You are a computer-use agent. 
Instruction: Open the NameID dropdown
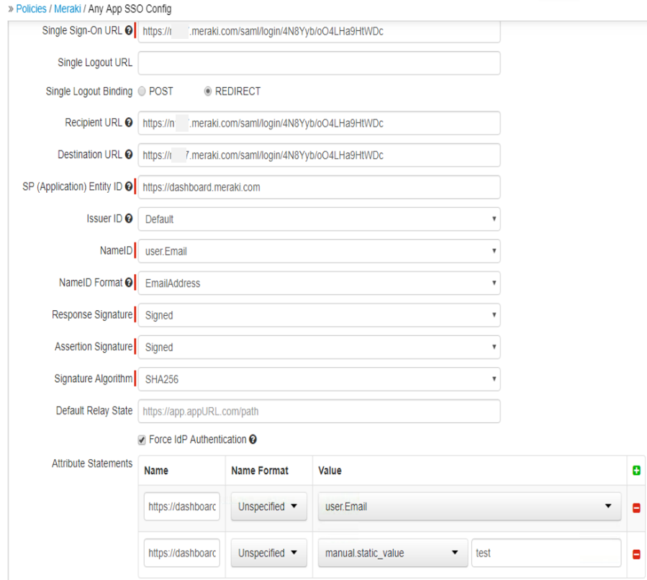coord(492,250)
